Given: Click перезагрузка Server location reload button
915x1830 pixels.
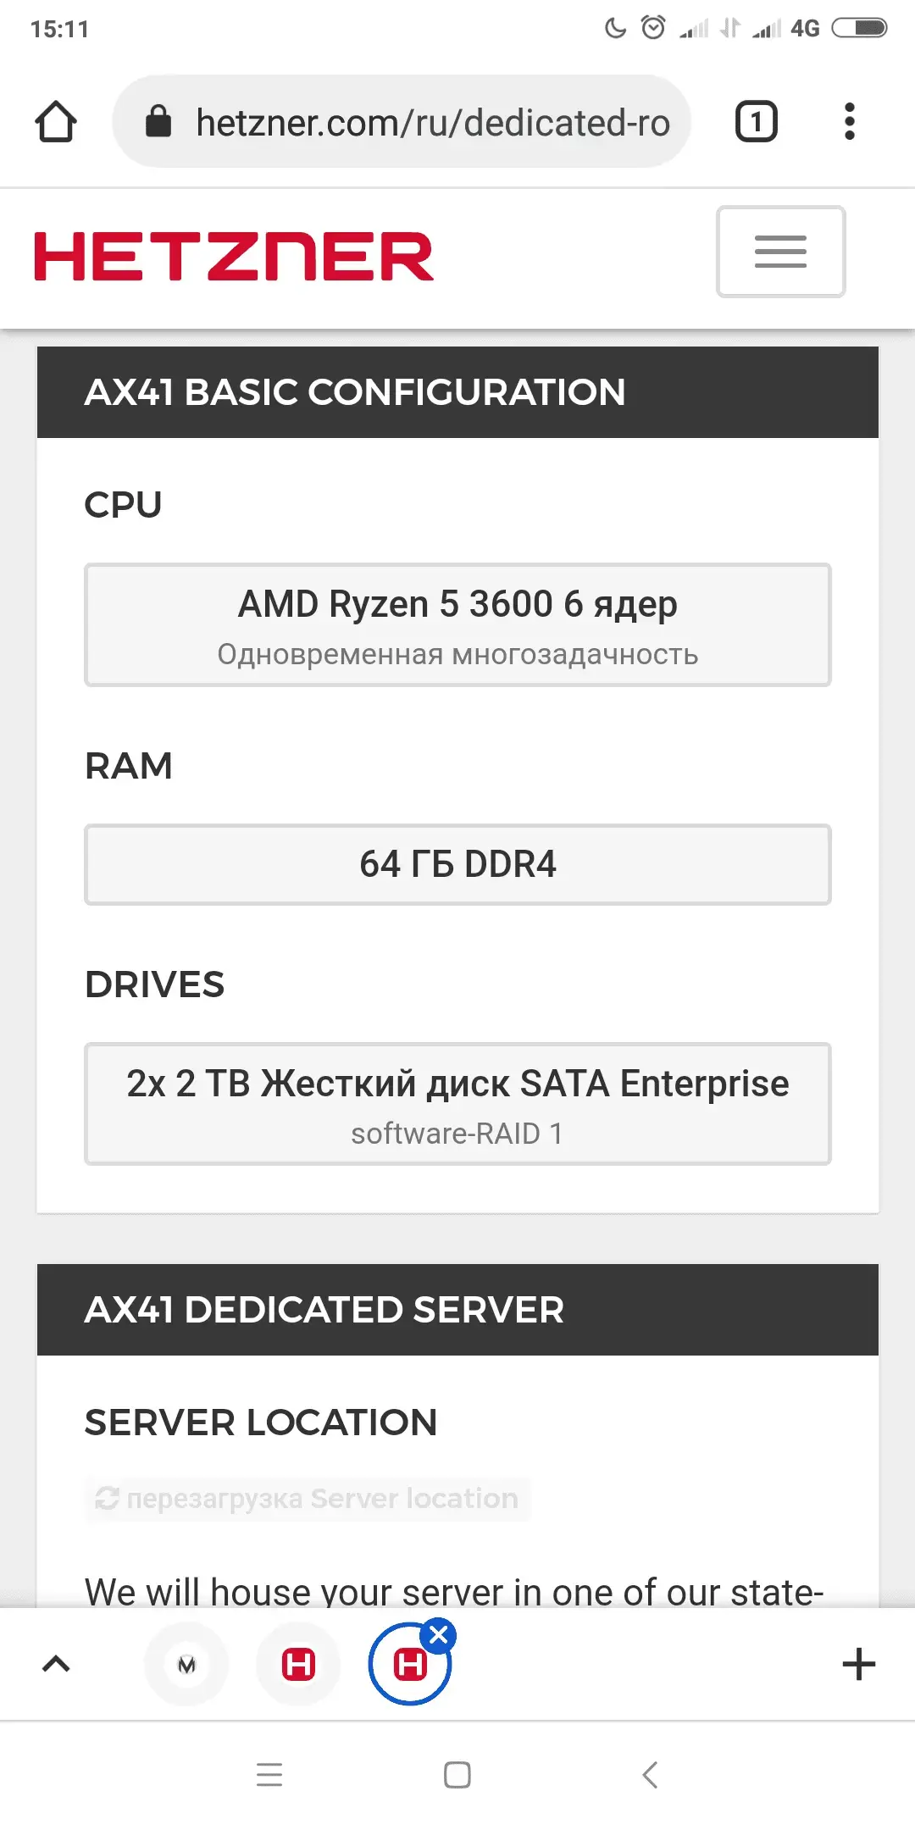Looking at the screenshot, I should pyautogui.click(x=308, y=1499).
